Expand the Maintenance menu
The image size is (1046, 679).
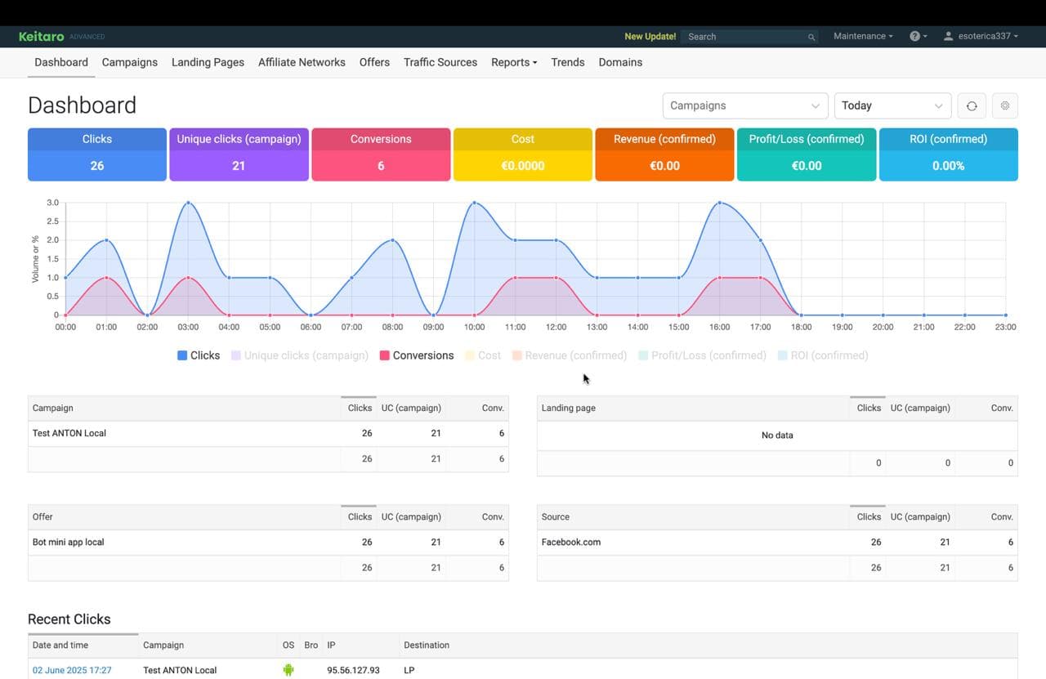863,36
